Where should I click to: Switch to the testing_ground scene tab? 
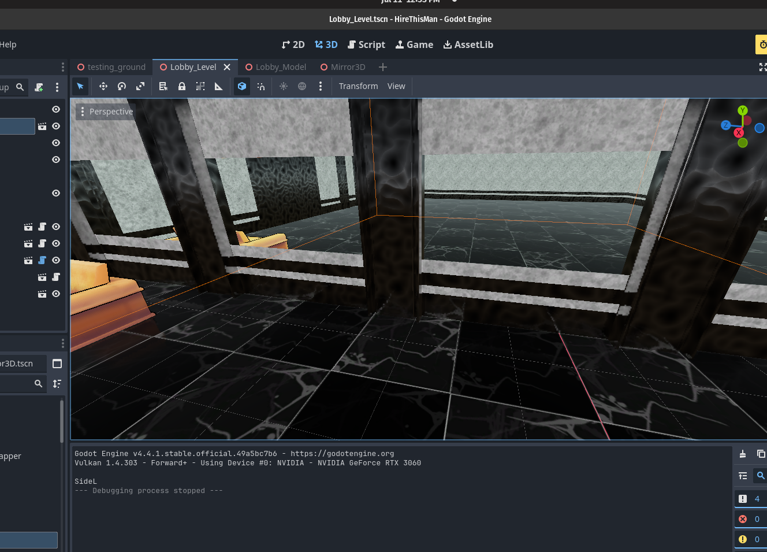tap(111, 67)
